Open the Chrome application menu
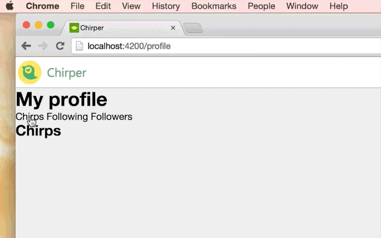 coord(42,6)
